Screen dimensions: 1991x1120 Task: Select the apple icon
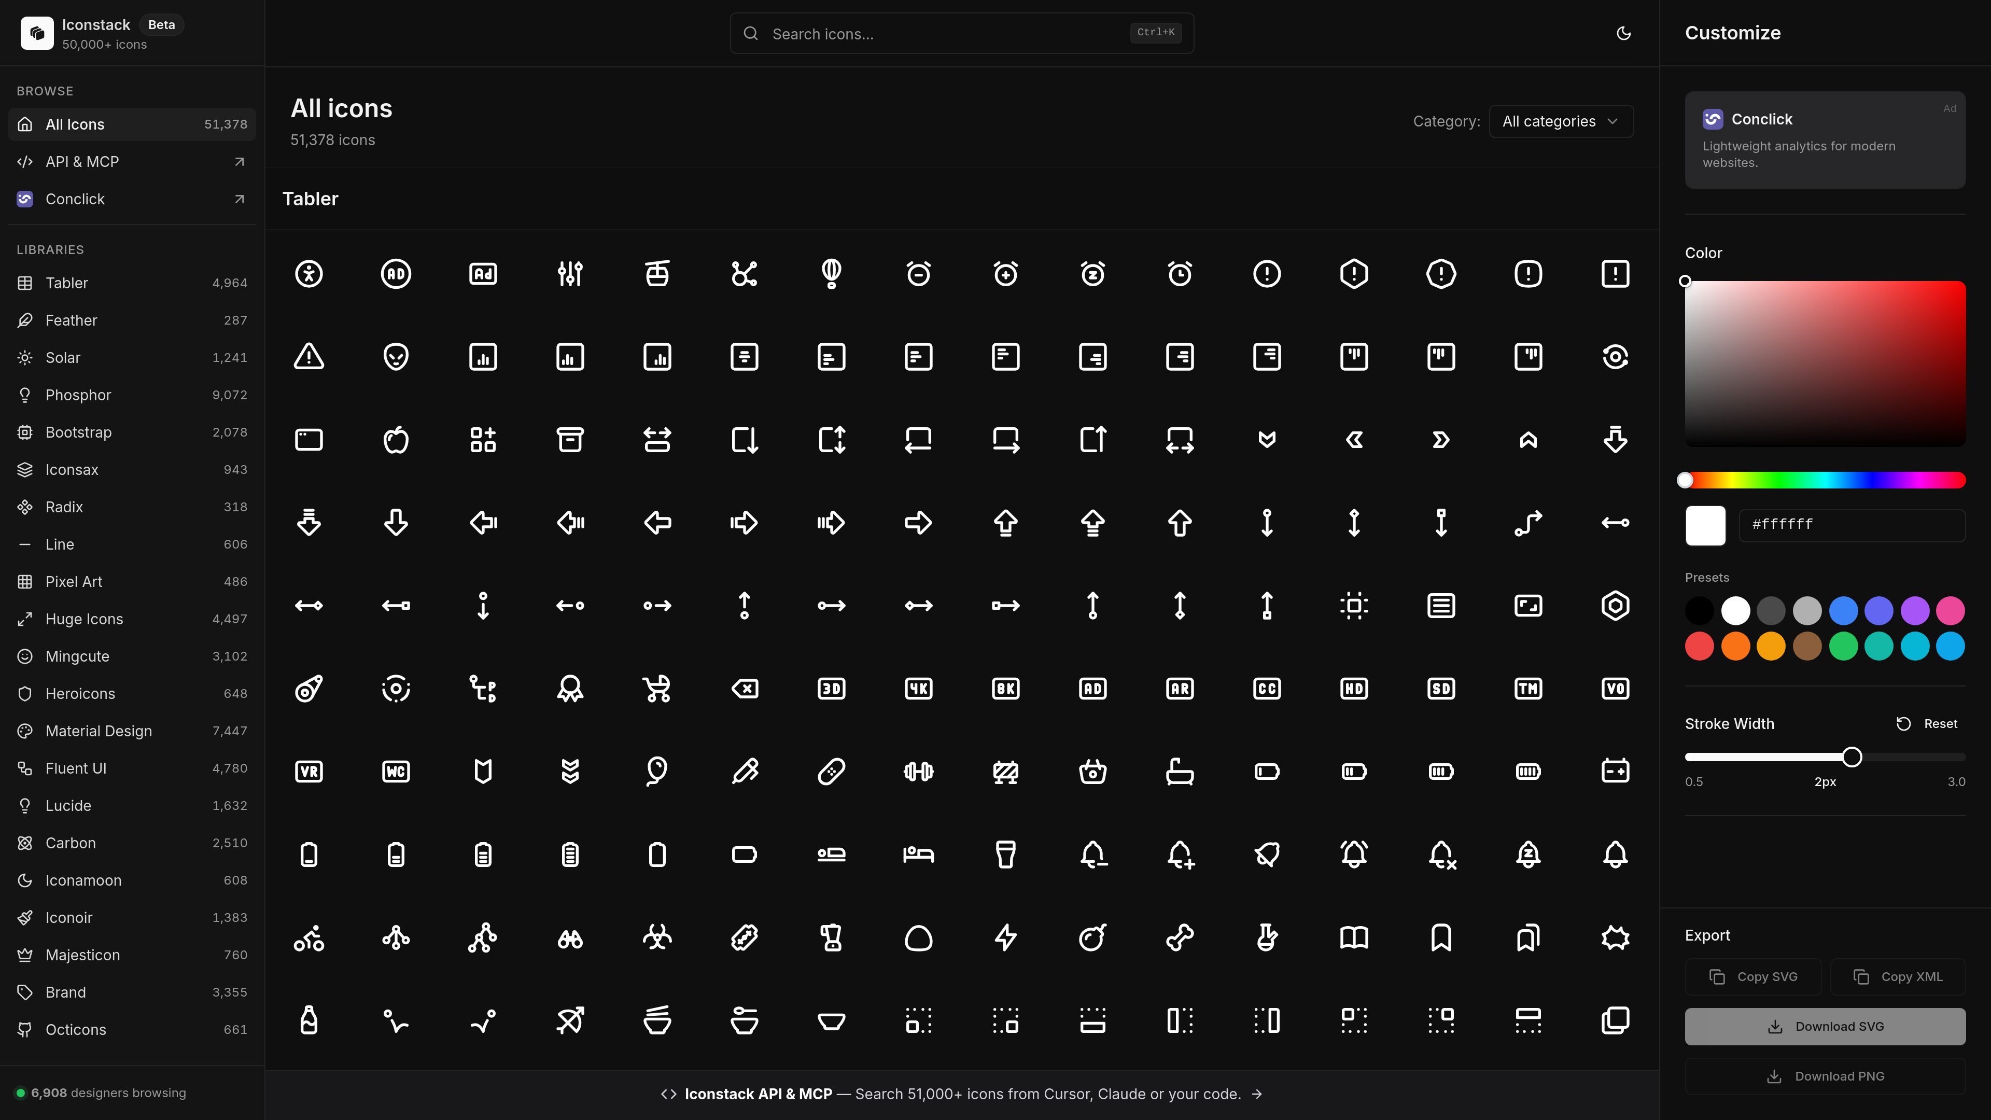[x=396, y=440]
